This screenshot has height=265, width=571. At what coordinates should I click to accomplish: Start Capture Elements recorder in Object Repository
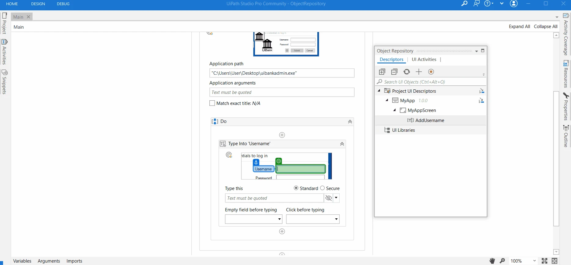(x=431, y=72)
